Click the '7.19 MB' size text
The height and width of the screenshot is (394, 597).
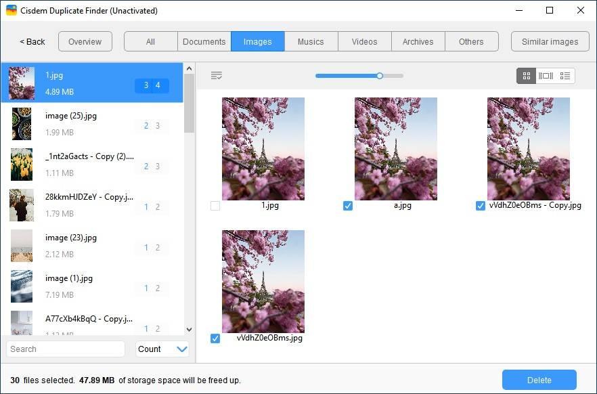point(60,295)
